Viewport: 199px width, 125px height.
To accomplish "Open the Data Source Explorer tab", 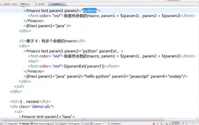I will 42,124.
